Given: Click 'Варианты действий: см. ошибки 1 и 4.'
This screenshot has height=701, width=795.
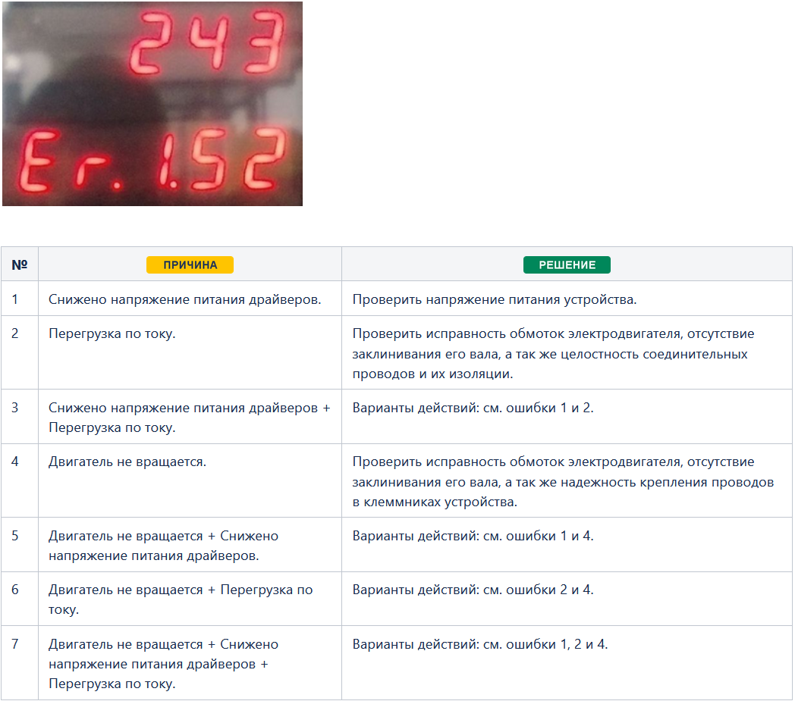Looking at the screenshot, I should point(473,536).
